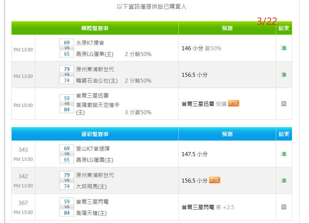Select team name 大邱飛馬(主)
The height and width of the screenshot is (223, 309).
pos(91,187)
